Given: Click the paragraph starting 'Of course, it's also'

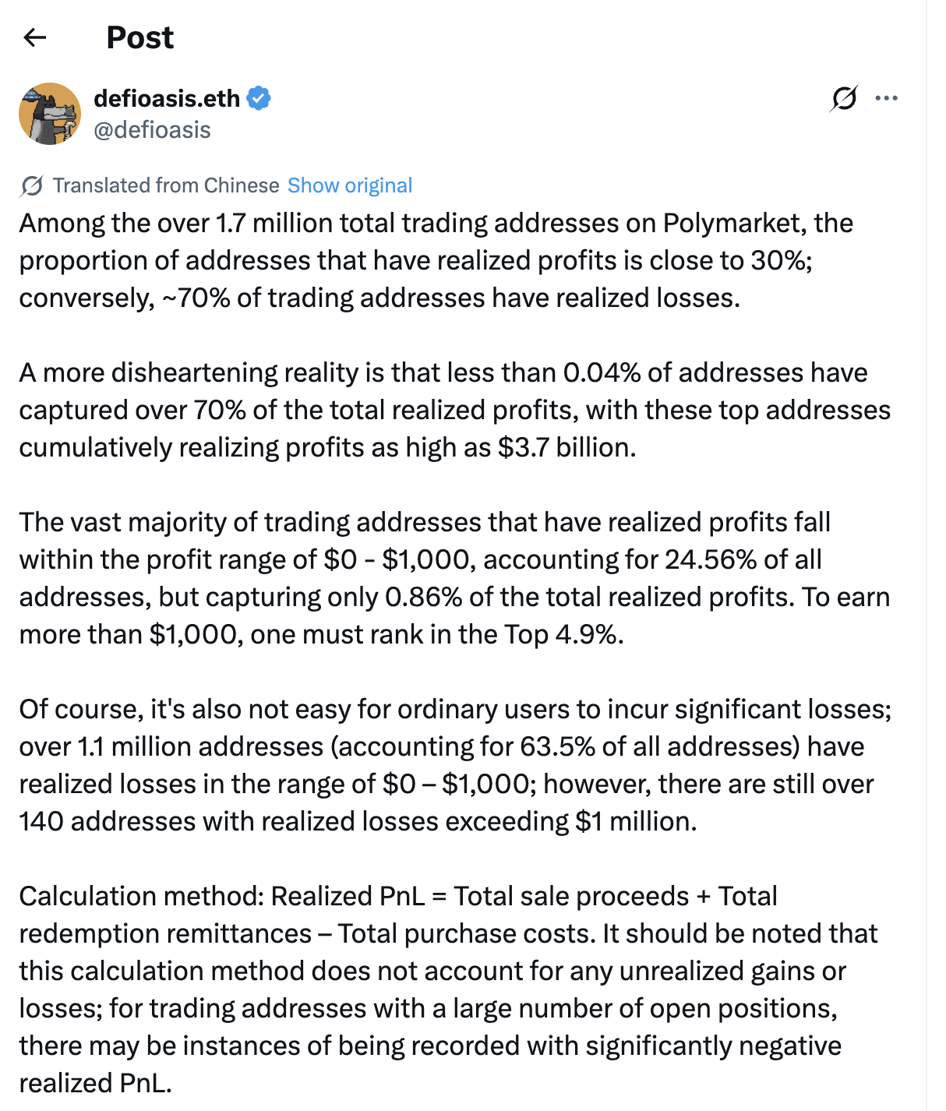Looking at the screenshot, I should [x=452, y=765].
